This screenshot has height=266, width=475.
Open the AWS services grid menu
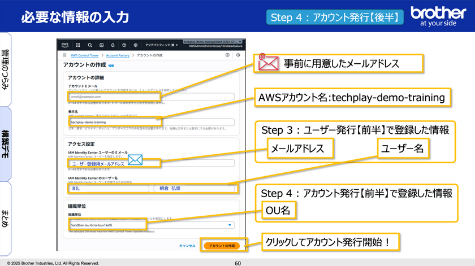(x=77, y=45)
